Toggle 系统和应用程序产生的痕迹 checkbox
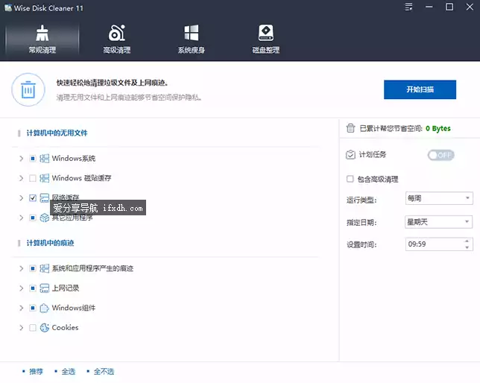This screenshot has height=383, width=480. coord(33,268)
